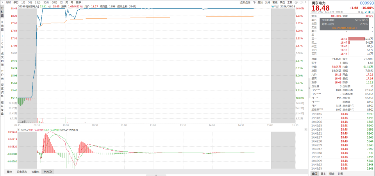The image size is (375, 176).
Task: Select the 资金 tab at bottom right
Action: pyautogui.click(x=332, y=174)
